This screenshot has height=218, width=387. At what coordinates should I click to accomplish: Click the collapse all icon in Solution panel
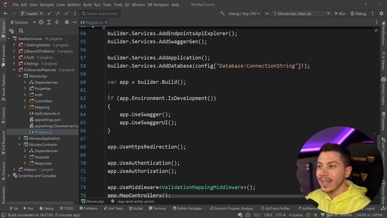point(57,22)
